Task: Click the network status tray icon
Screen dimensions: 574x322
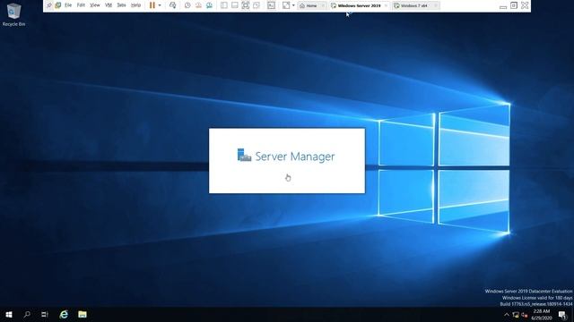Action: [516, 315]
